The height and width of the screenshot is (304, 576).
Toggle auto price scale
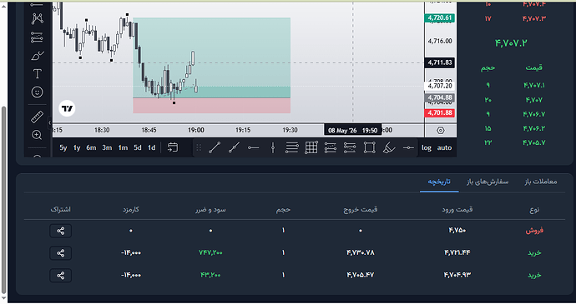tap(444, 147)
